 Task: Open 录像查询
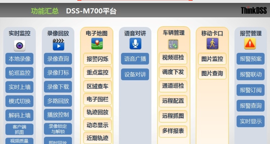click(x=58, y=59)
